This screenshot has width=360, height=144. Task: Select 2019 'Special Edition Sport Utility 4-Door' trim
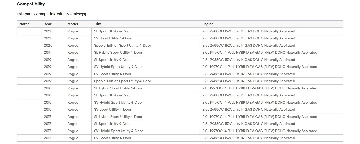click(122, 81)
